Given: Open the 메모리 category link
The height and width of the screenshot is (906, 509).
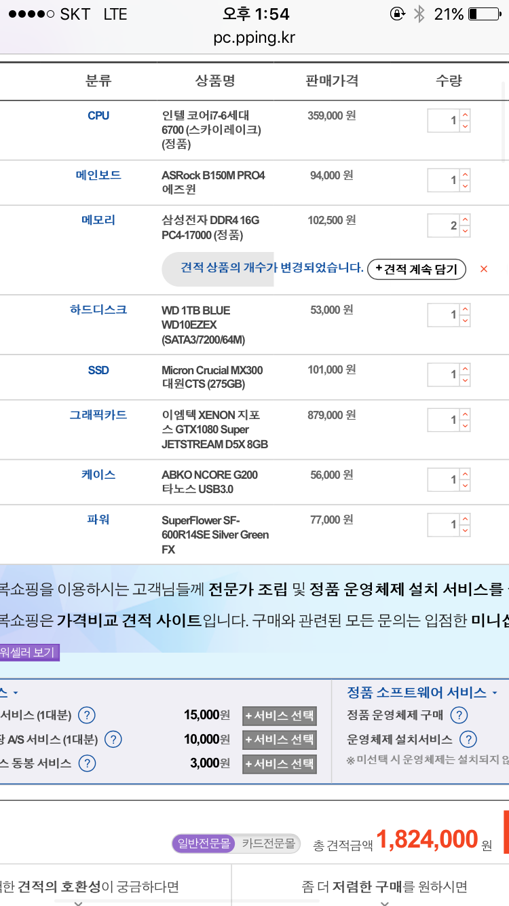Looking at the screenshot, I should tap(98, 220).
